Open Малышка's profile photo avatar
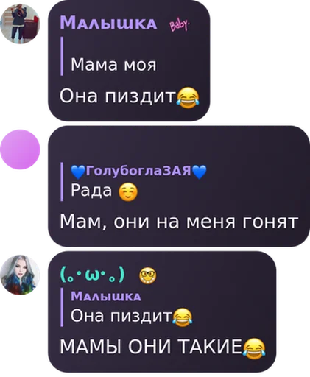The height and width of the screenshot is (377, 310). tap(20, 24)
